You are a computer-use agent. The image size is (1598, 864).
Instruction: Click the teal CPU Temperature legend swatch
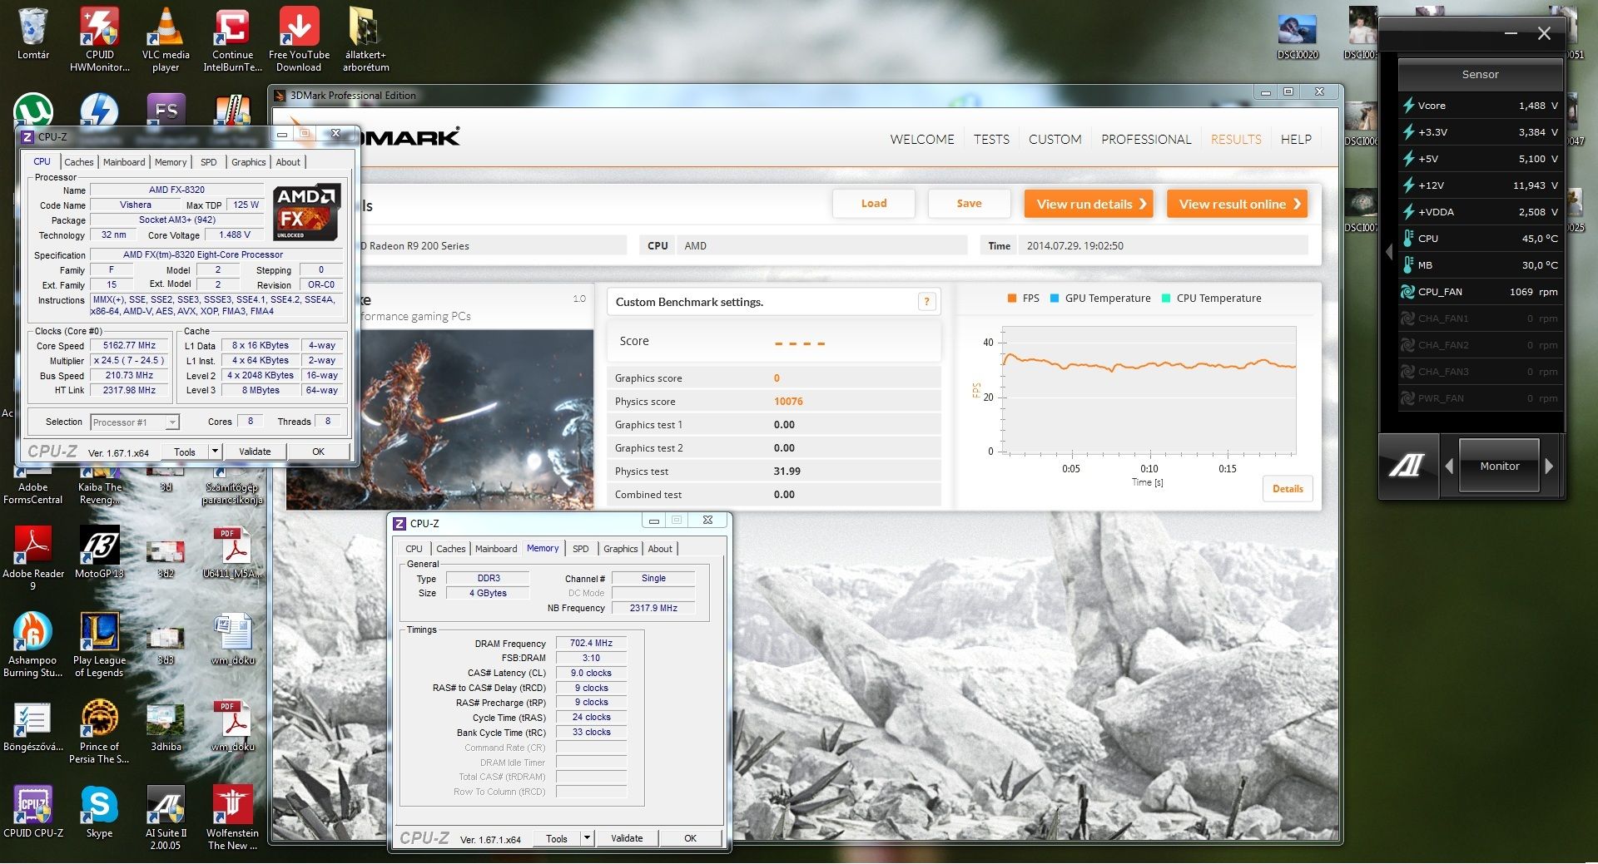(1166, 299)
